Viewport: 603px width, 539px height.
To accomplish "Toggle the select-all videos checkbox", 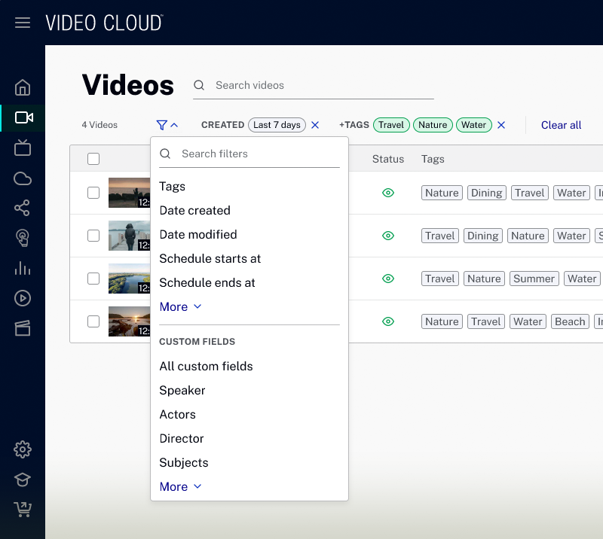I will click(x=93, y=159).
